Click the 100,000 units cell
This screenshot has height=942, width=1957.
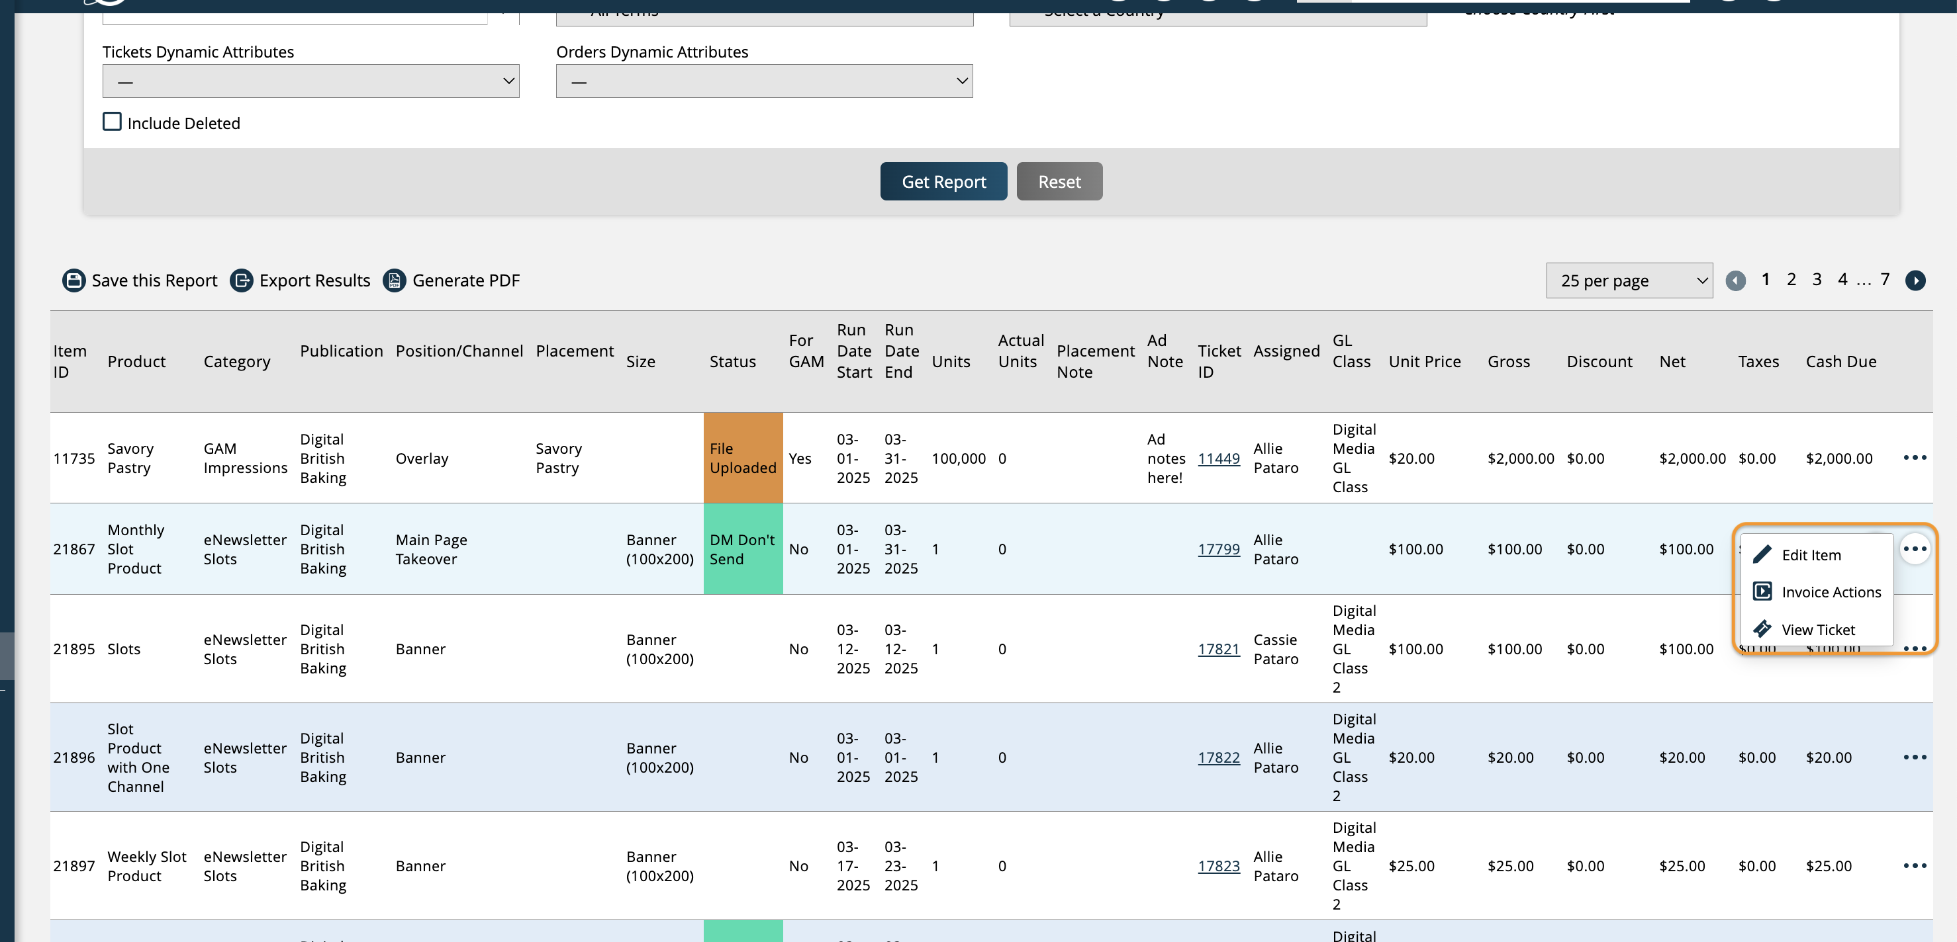click(958, 458)
